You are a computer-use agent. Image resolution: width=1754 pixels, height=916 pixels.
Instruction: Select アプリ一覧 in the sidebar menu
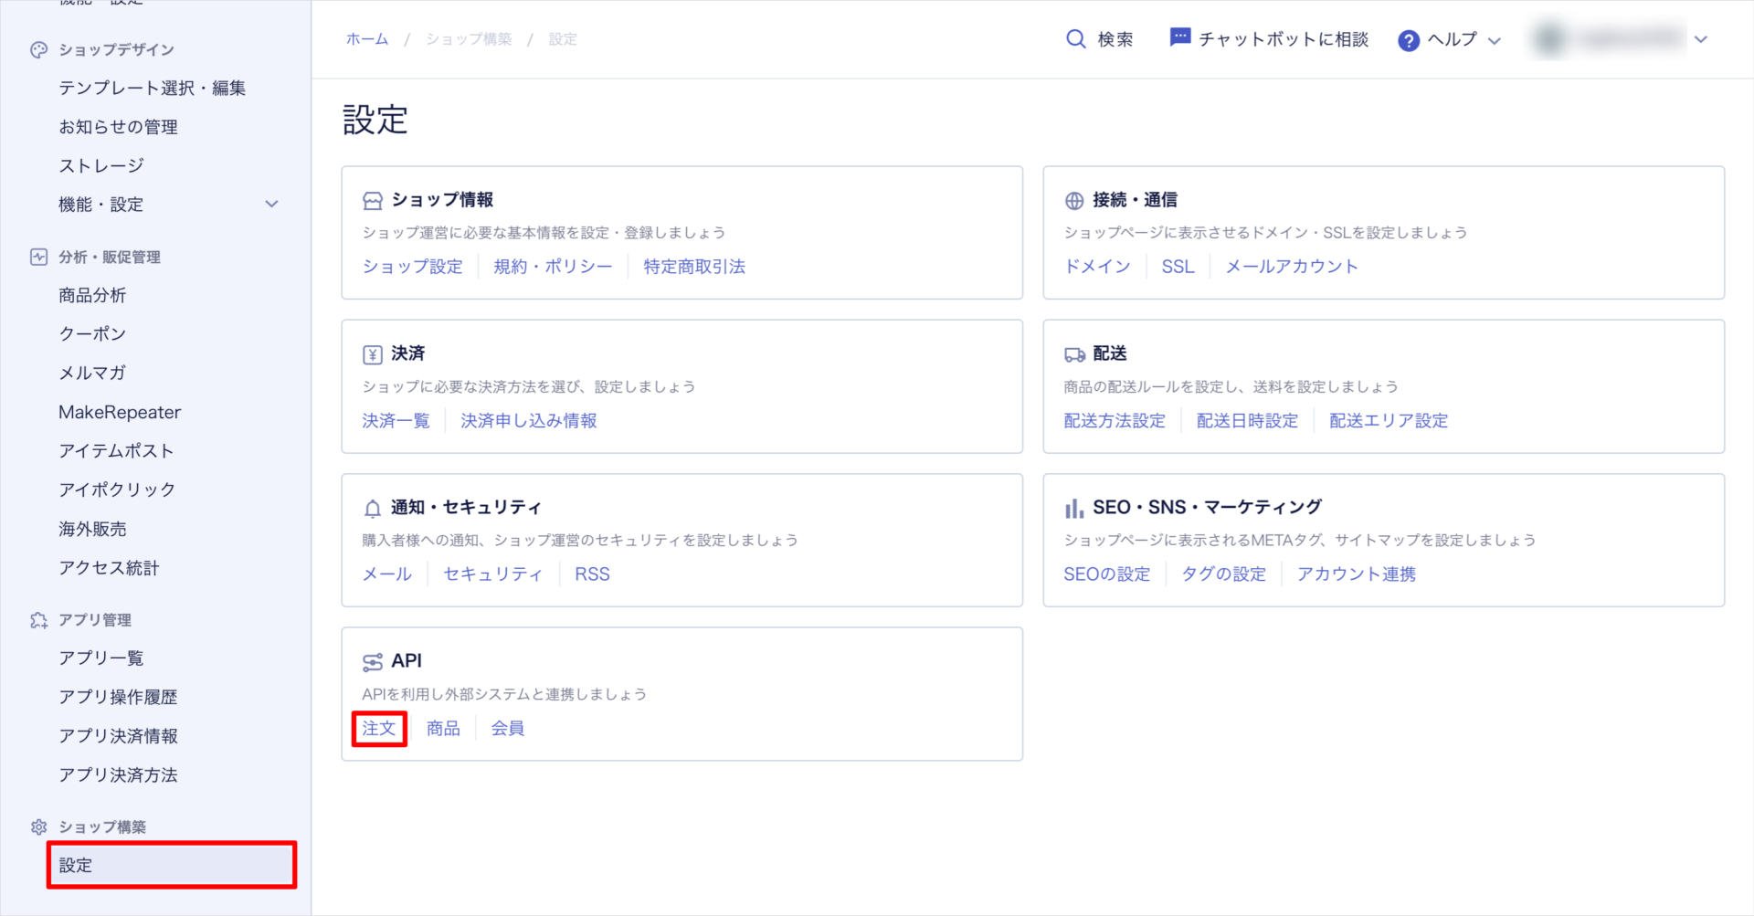tap(100, 658)
